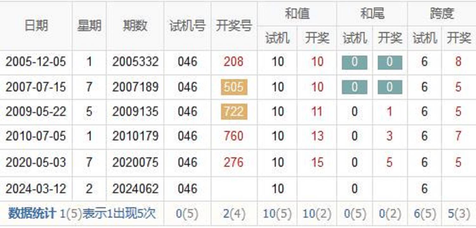Image resolution: width=476 pixels, height=228 pixels.
Task: Click the 开奖号 column header
Action: pyautogui.click(x=234, y=26)
